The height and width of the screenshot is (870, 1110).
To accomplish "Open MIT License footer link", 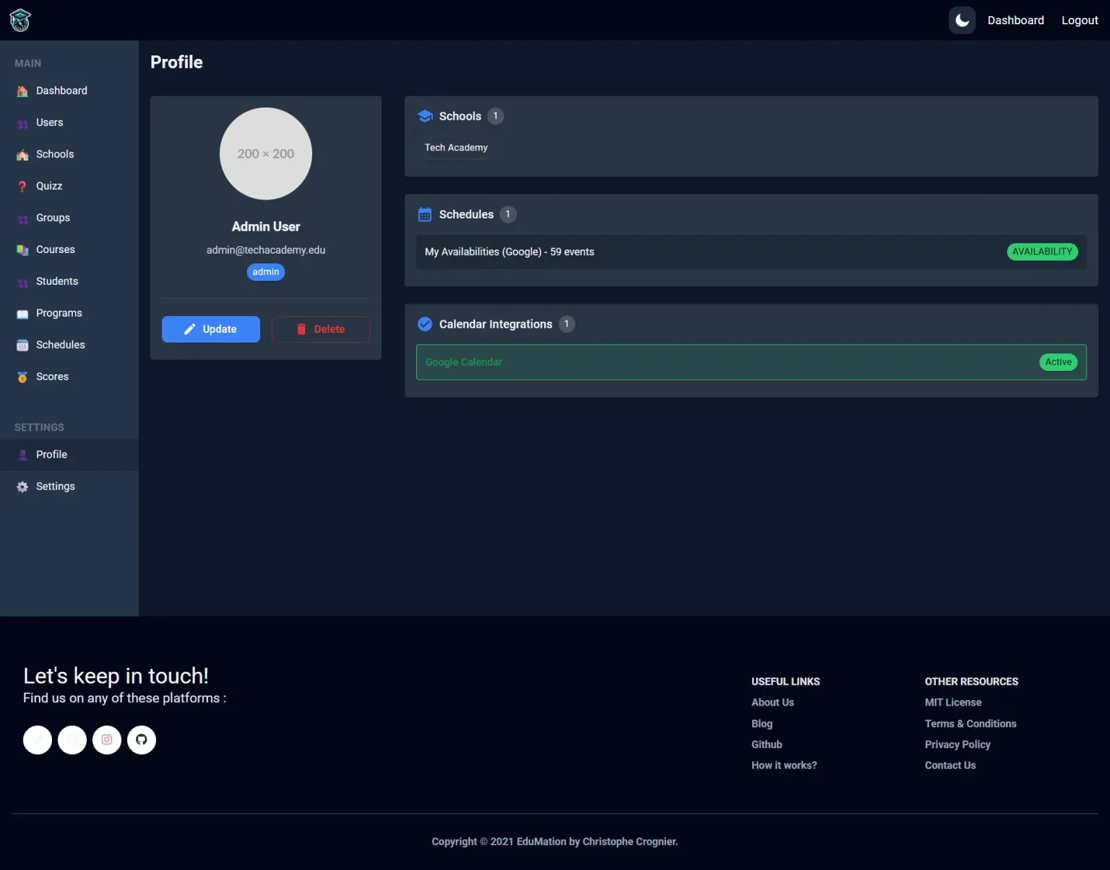I will click(953, 702).
